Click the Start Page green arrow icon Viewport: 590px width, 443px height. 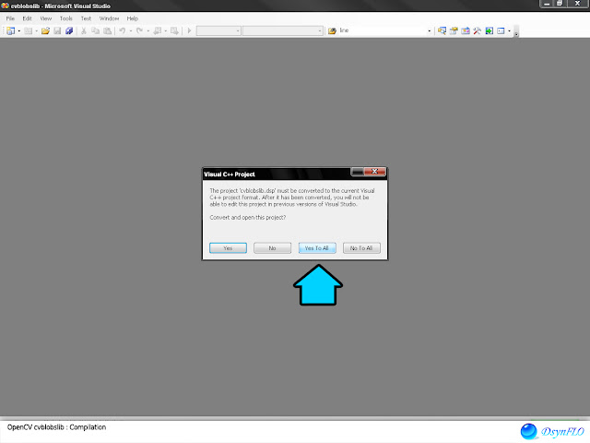click(x=490, y=30)
